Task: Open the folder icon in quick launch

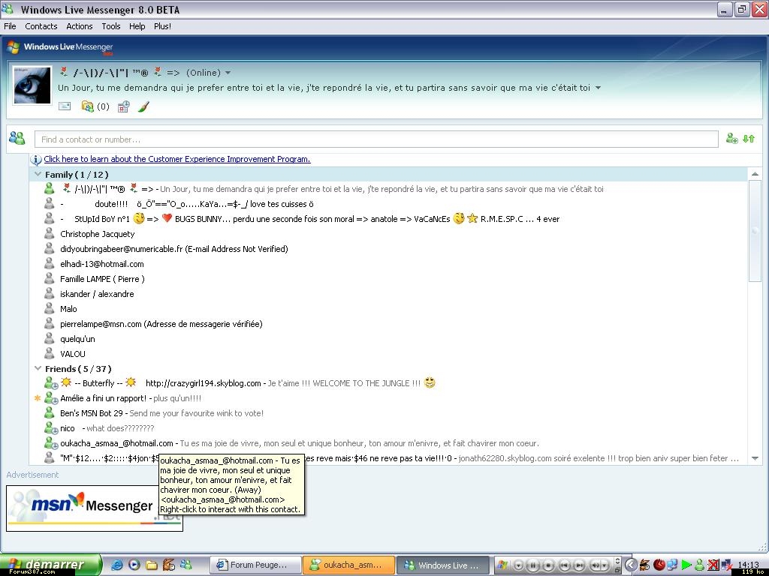Action: pos(152,565)
